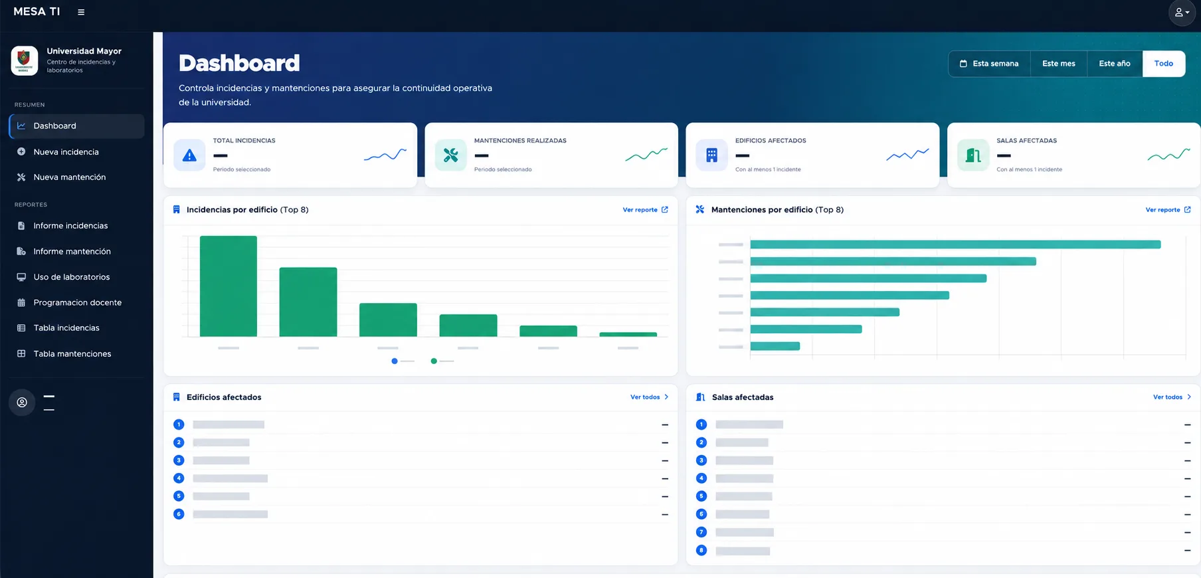
Task: Click the Salas Afectadas door icon
Action: point(973,155)
